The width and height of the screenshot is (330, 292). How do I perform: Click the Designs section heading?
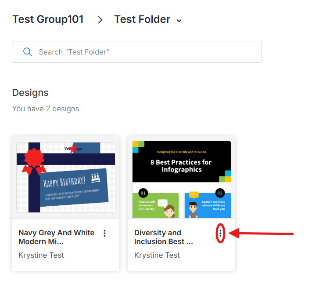click(x=30, y=93)
